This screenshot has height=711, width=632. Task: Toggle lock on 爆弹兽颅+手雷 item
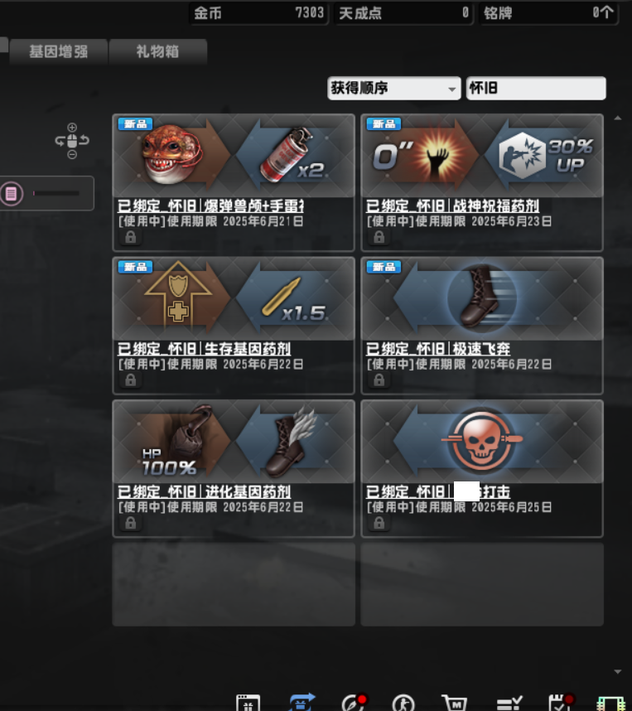pos(131,237)
